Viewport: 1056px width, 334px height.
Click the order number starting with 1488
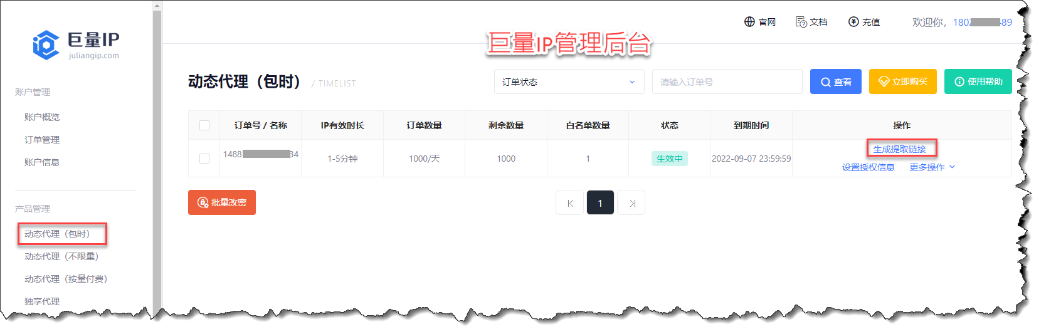(x=261, y=154)
